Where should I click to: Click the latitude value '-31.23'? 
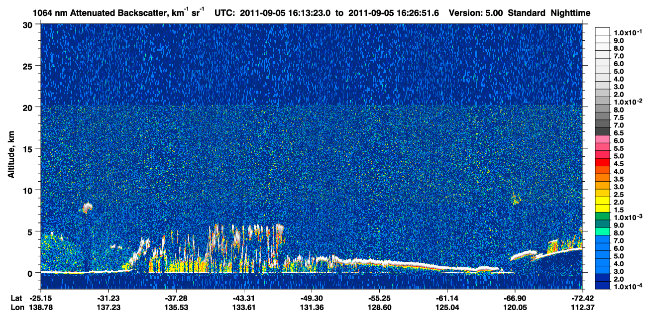click(x=108, y=298)
